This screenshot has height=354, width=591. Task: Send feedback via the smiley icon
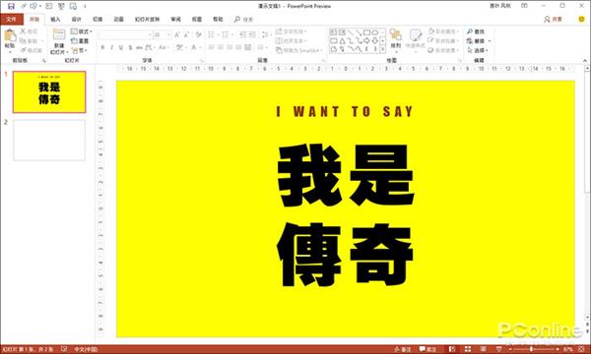[581, 19]
